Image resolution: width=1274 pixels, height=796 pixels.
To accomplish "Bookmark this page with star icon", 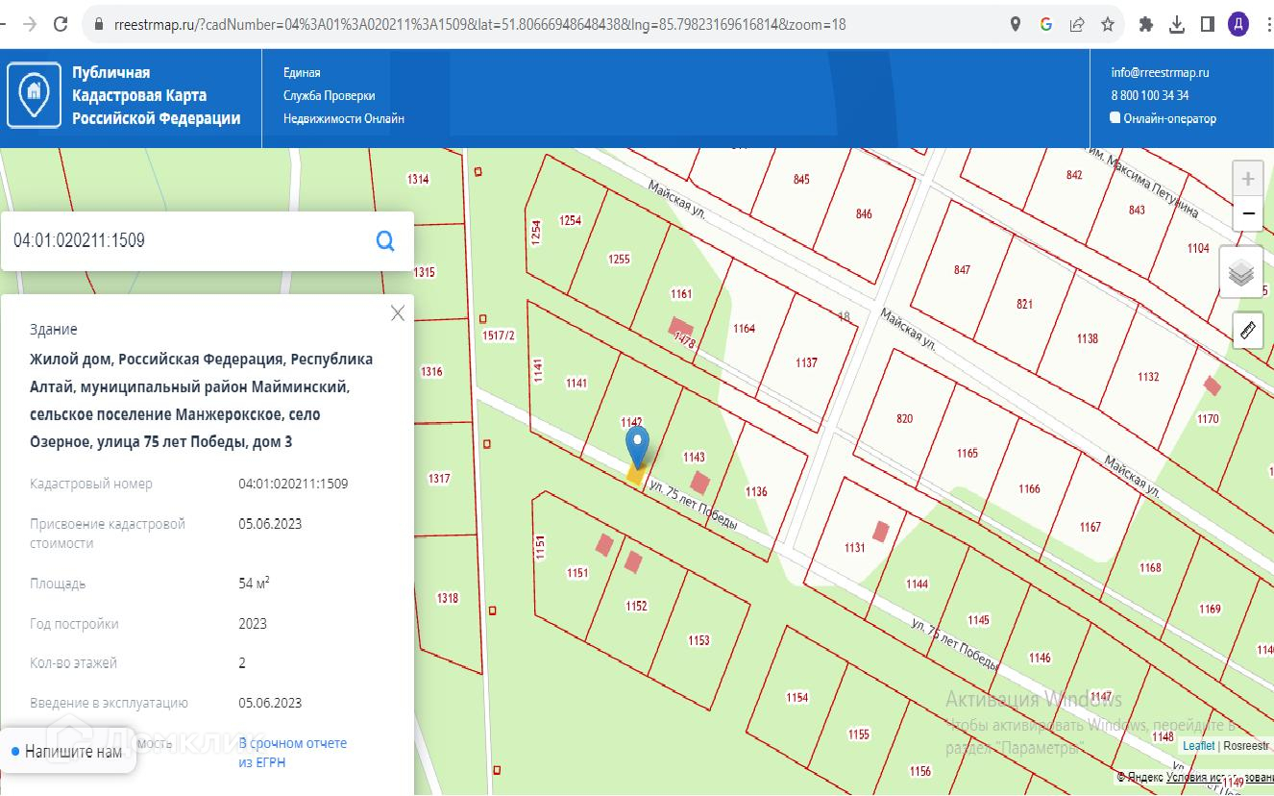I will tap(1108, 24).
